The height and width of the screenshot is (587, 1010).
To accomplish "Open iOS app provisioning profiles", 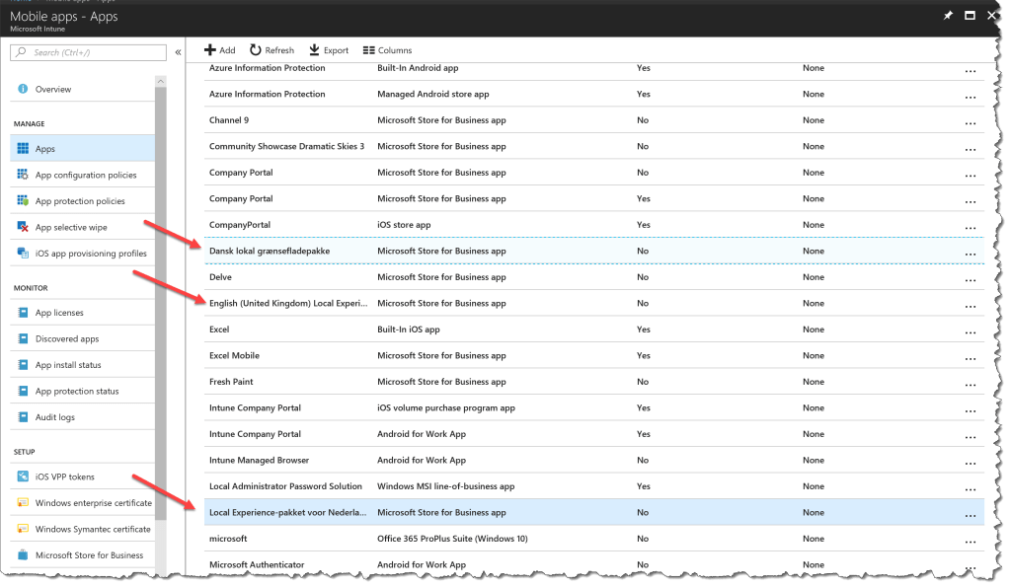I will click(x=92, y=254).
